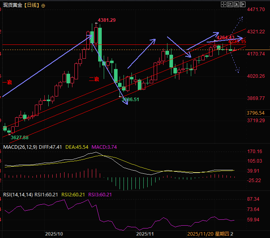The image size is (270, 238).
Task: Open the 日线 period selector
Action: (32, 5)
